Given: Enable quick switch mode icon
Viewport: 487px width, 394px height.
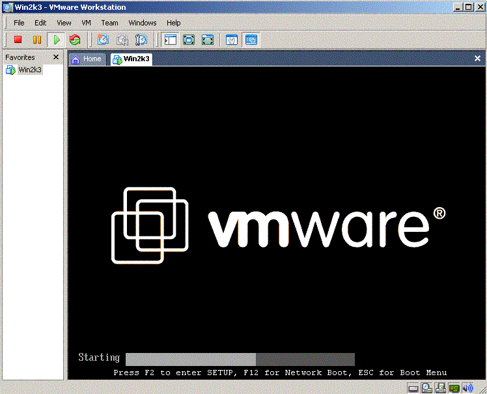Looking at the screenshot, I should click(x=208, y=40).
